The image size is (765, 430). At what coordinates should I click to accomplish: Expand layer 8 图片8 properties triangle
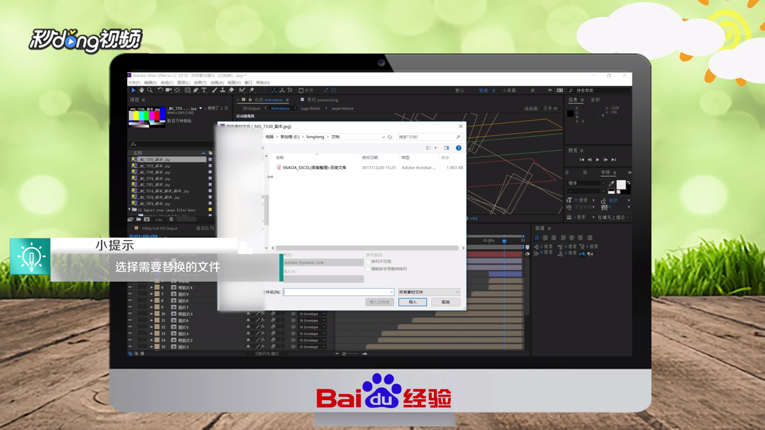coord(152,300)
